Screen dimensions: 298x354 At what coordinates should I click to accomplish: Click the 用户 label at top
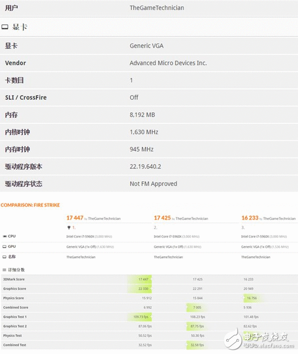(x=11, y=8)
